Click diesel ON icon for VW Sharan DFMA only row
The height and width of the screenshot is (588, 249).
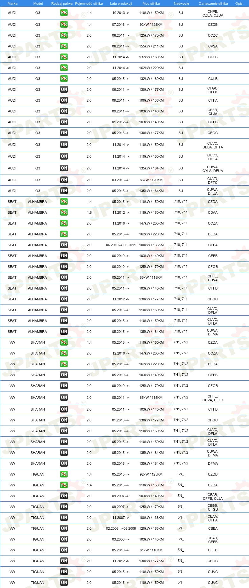[64, 463]
